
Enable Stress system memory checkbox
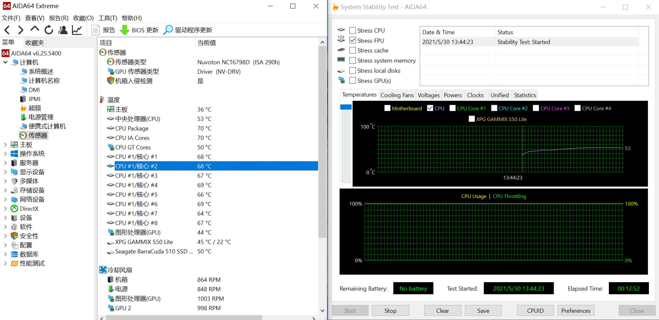tap(352, 60)
